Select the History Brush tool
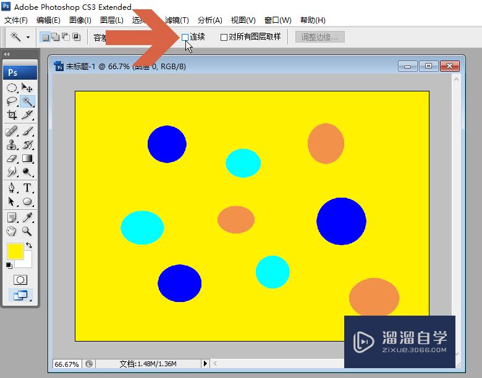This screenshot has width=482, height=378. 27,145
